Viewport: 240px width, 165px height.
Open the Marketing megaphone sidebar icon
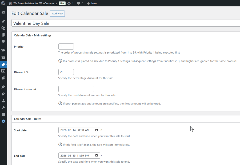tap(3, 78)
